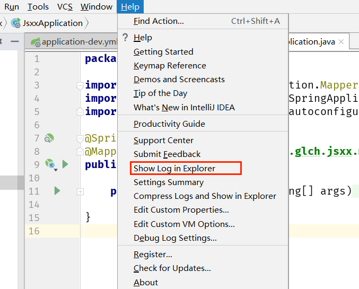The height and width of the screenshot is (289, 359).
Task: Show Tip of the Day
Action: point(203,93)
